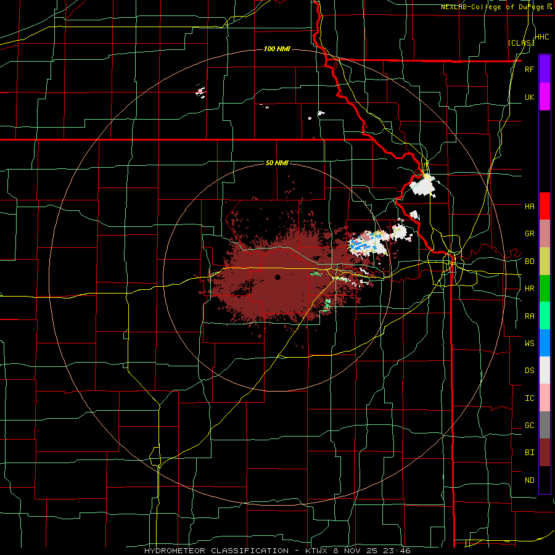Click the blue WS wet snow swatch
Image resolution: width=555 pixels, height=555 pixels.
coord(545,343)
